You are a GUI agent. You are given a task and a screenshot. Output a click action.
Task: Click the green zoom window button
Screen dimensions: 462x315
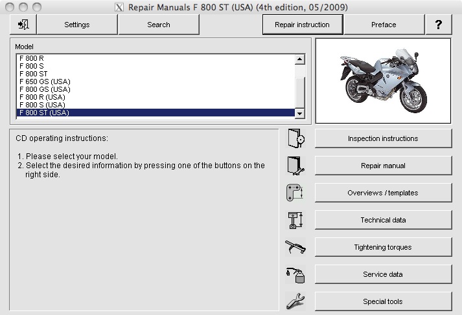coord(37,7)
